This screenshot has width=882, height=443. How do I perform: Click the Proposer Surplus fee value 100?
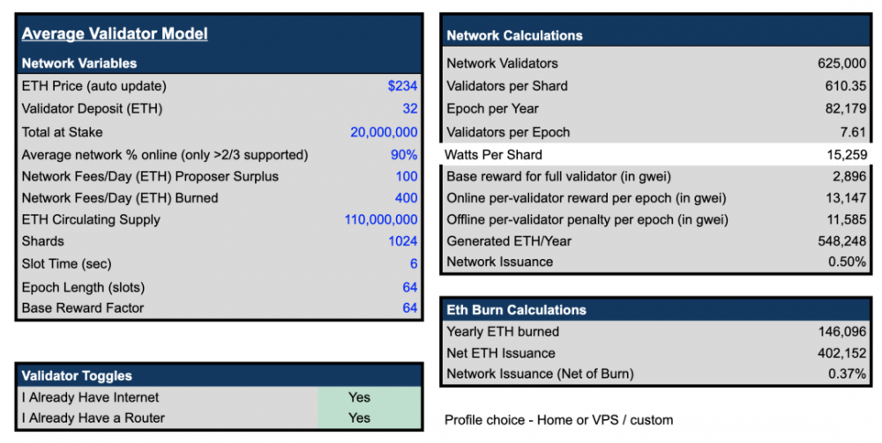(406, 176)
